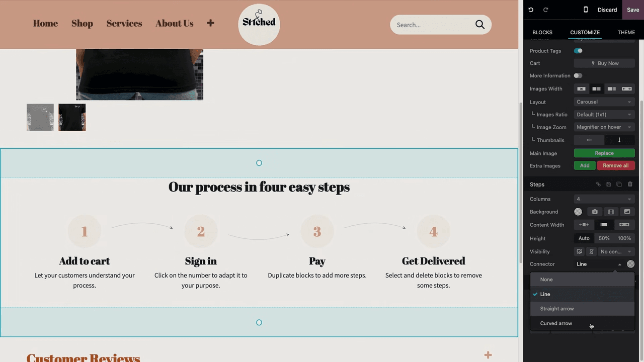Delete the Steps block with trash icon
The width and height of the screenshot is (644, 362).
[630, 185]
